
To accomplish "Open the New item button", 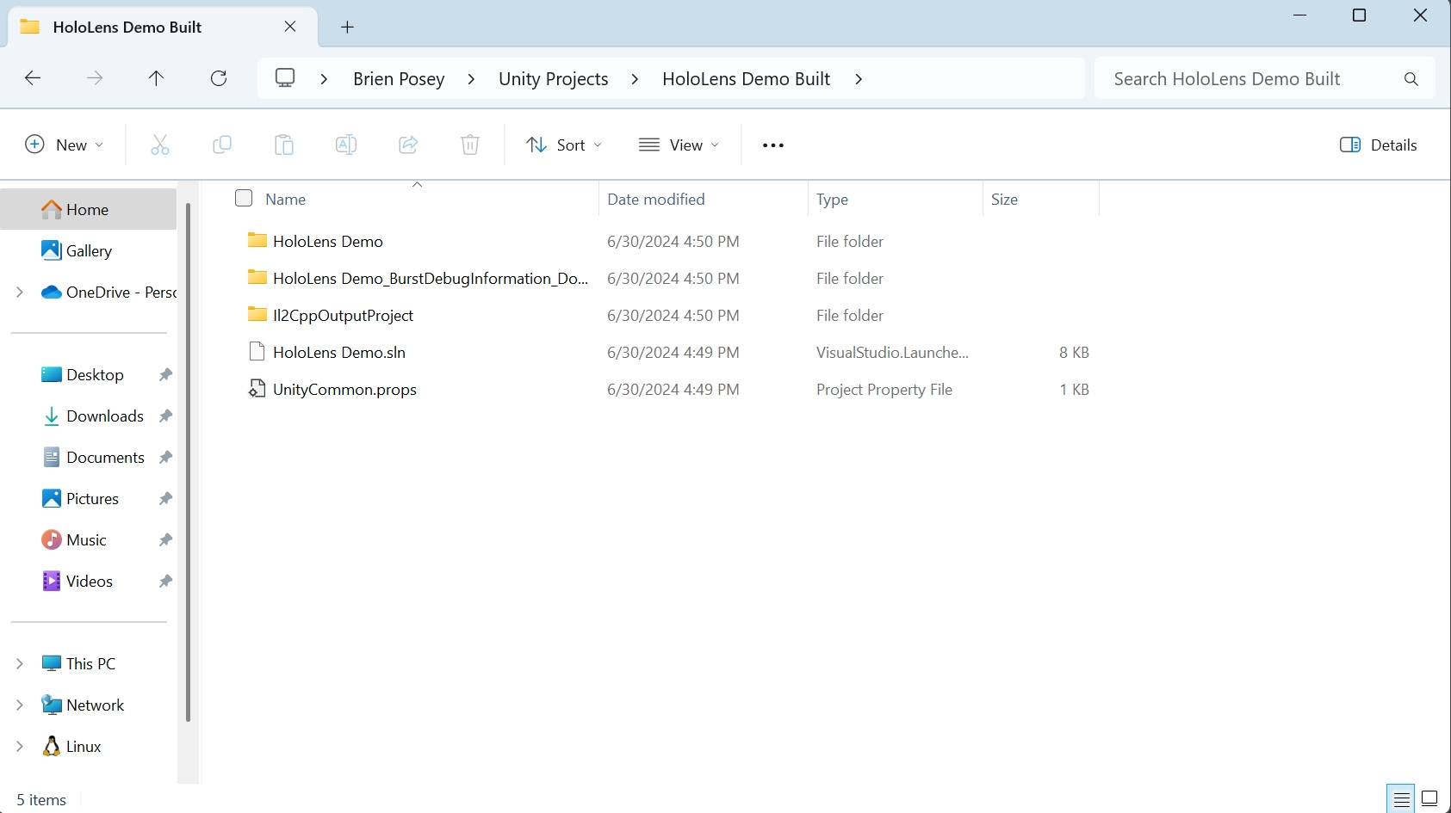I will tap(64, 145).
